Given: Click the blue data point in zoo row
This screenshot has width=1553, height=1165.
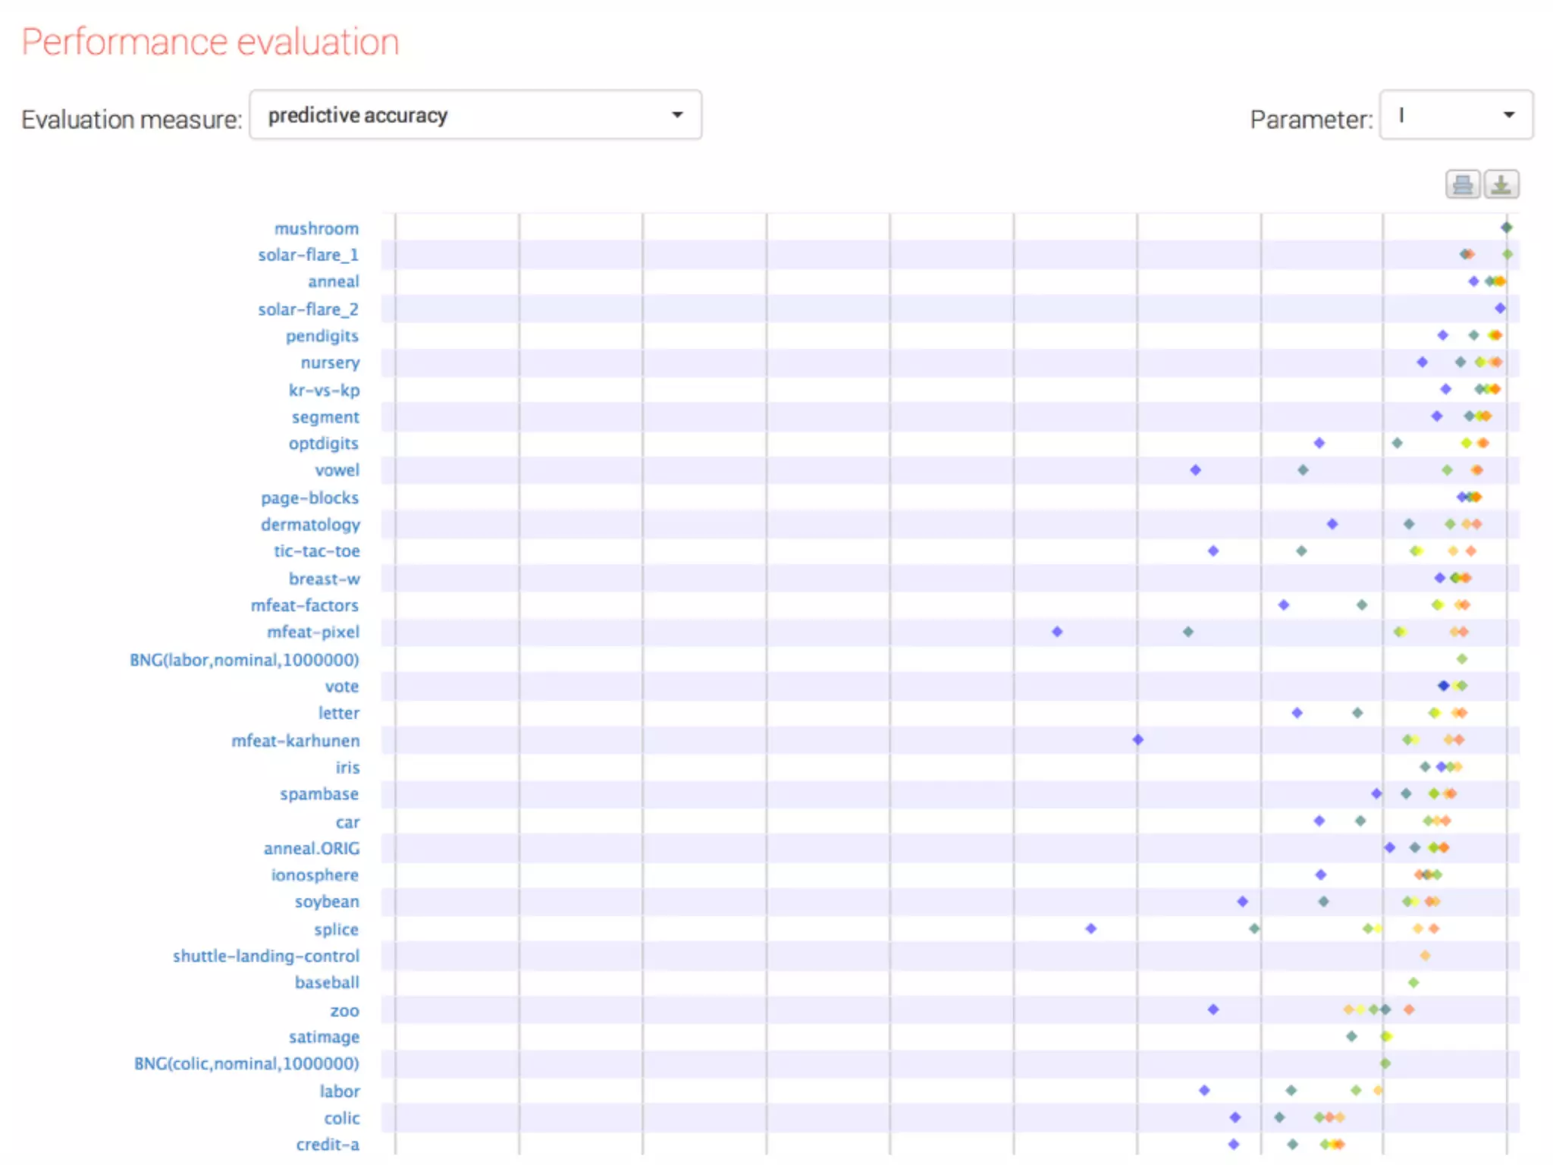Looking at the screenshot, I should click(x=1213, y=1010).
